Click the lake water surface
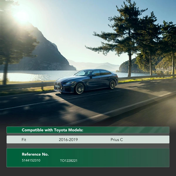Viewport: 176px width, 176px height. pyautogui.click(x=44, y=76)
